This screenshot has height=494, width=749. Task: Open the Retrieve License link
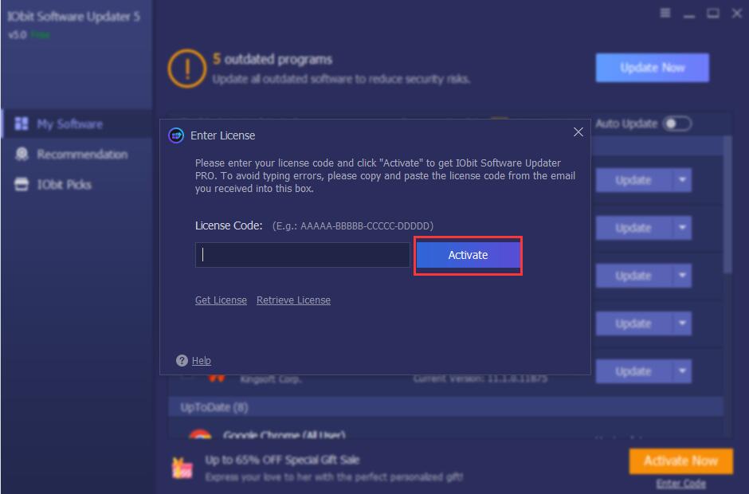pyautogui.click(x=293, y=300)
